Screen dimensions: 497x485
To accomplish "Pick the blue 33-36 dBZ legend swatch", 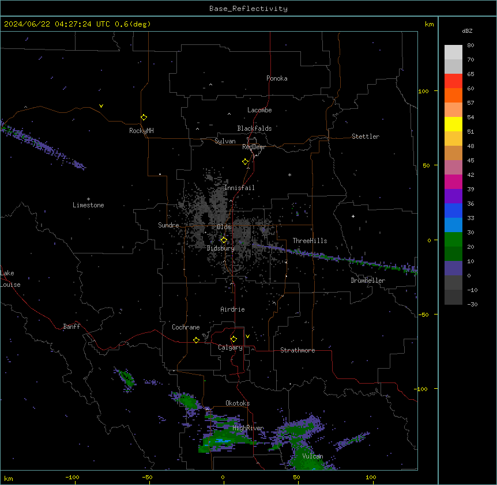I will [453, 210].
